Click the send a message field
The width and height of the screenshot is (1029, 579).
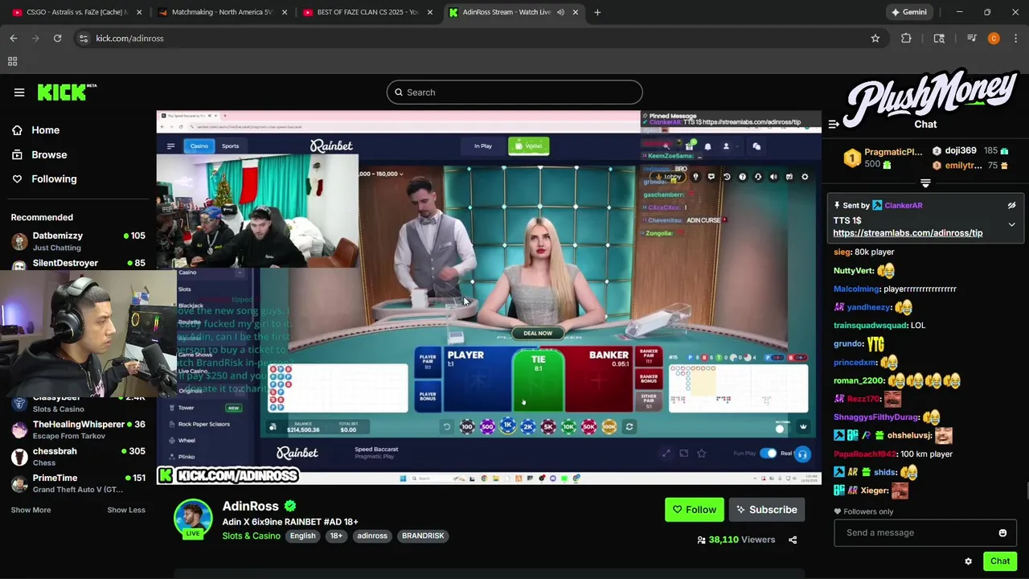916,532
